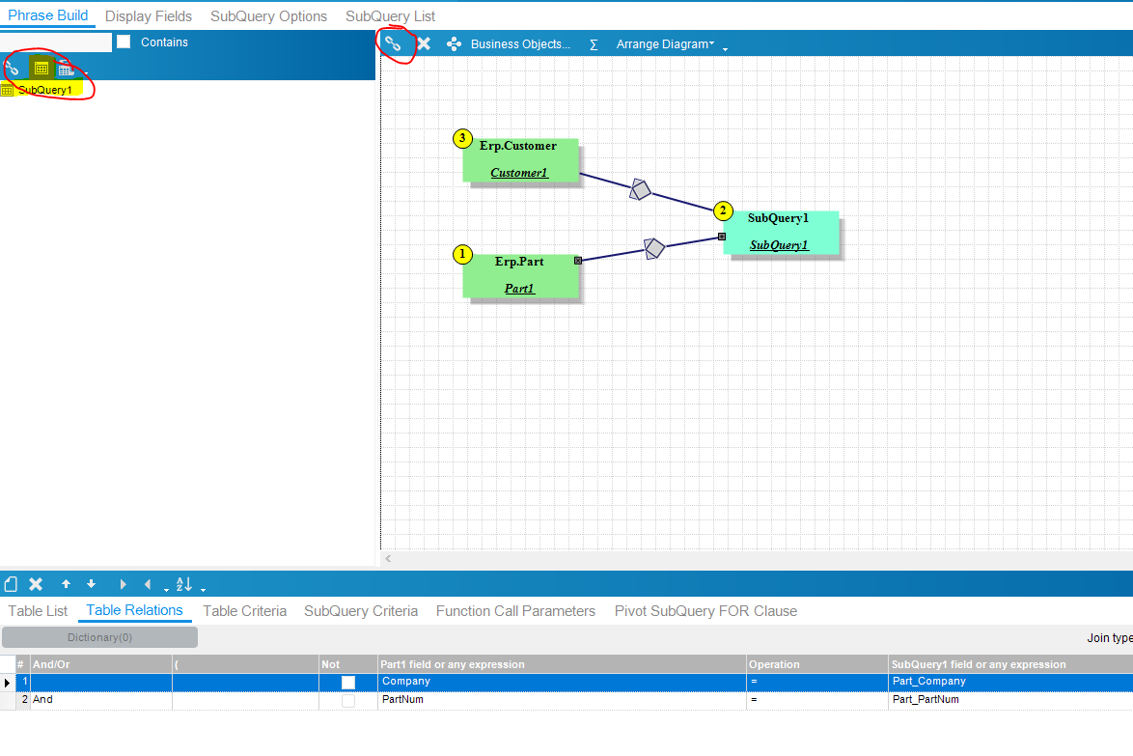The width and height of the screenshot is (1133, 756).
Task: Click the '=' operation cell in the PartNum row
Action: click(x=817, y=700)
